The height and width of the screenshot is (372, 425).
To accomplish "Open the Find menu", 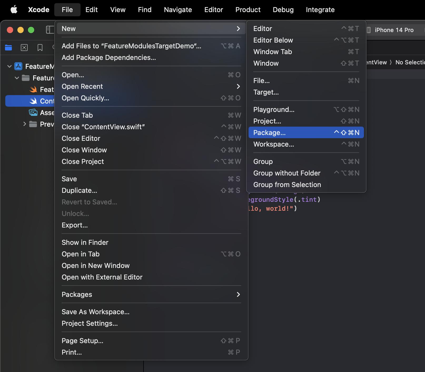I will click(145, 10).
